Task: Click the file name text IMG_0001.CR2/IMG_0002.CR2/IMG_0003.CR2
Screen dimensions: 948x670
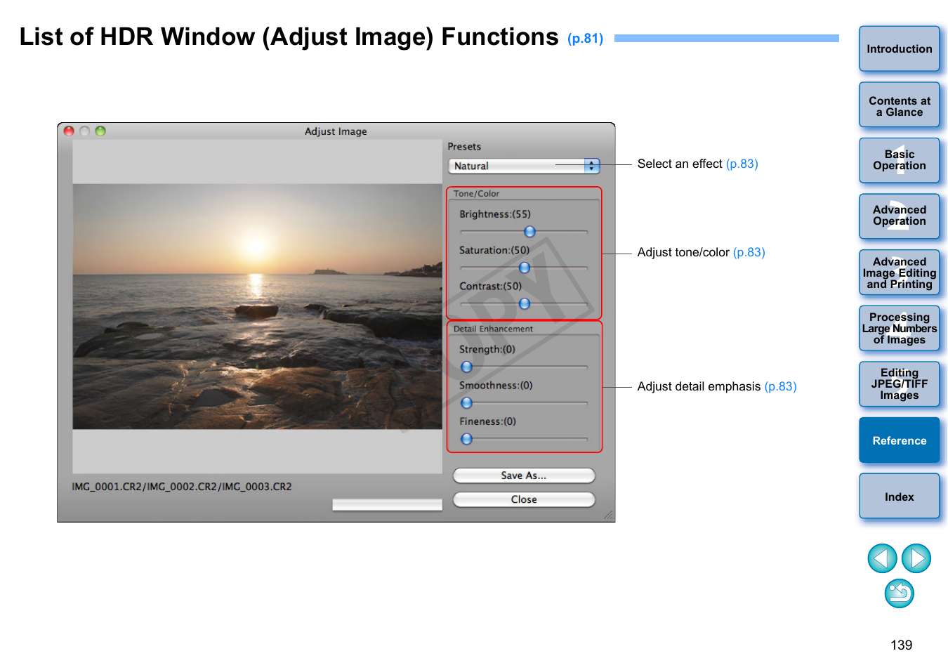Action: pyautogui.click(x=182, y=487)
